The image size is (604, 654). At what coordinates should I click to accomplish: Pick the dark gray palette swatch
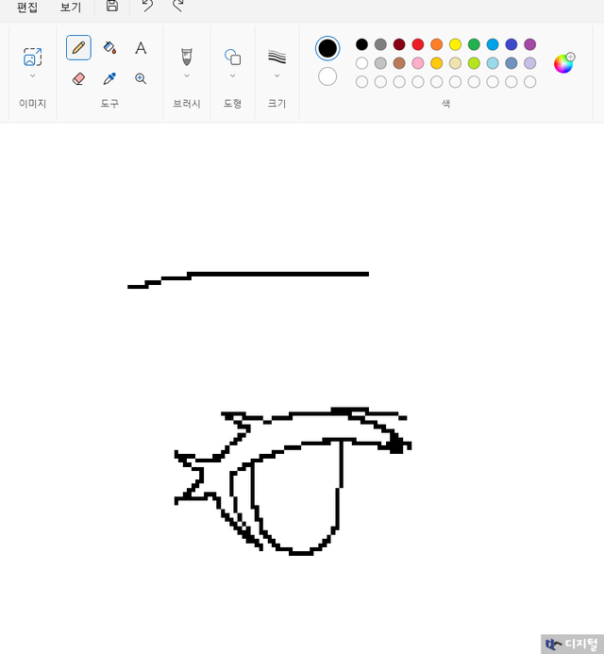pos(380,44)
